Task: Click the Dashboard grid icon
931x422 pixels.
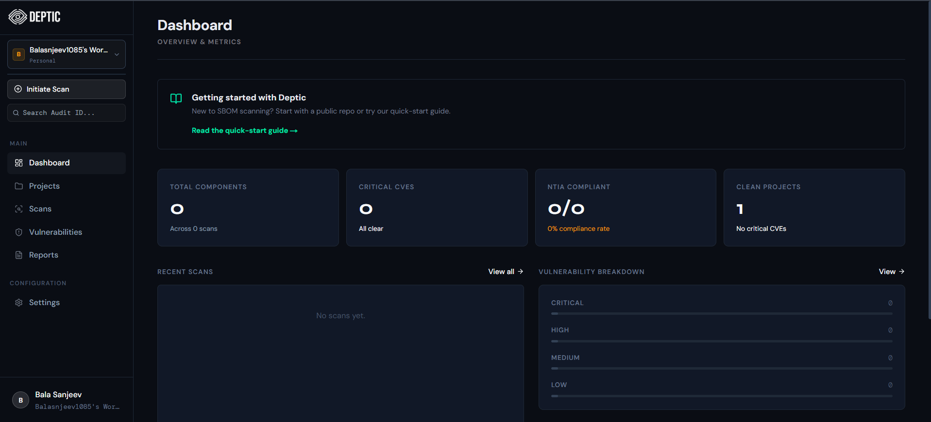Action: (19, 163)
